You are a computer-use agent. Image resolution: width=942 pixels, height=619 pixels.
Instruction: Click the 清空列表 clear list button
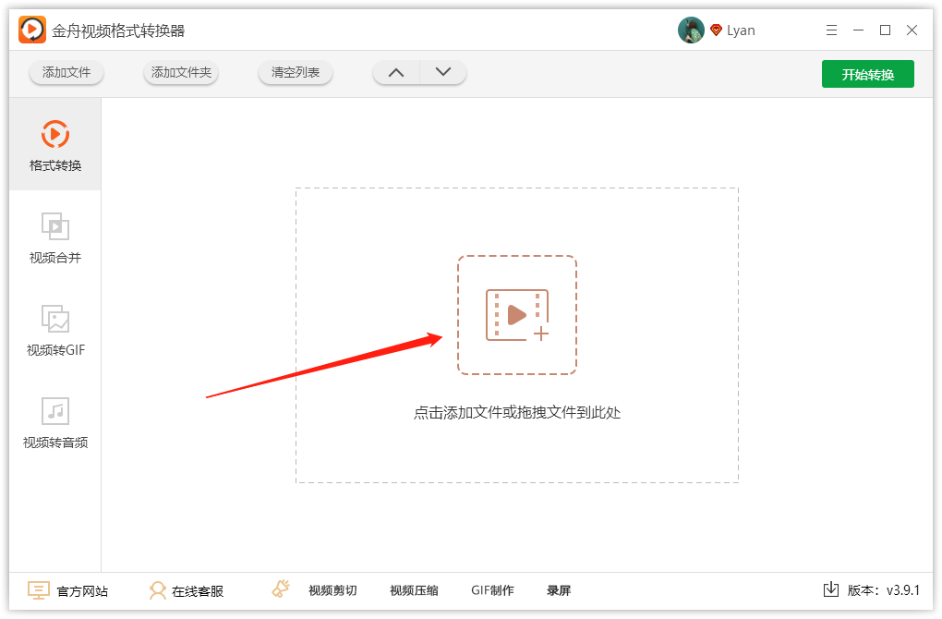tap(295, 72)
